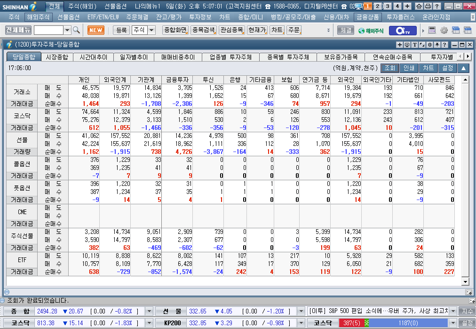Viewport: 476px width, 329px height.
Task: Open the help question mark in title bar
Action: point(437,6)
